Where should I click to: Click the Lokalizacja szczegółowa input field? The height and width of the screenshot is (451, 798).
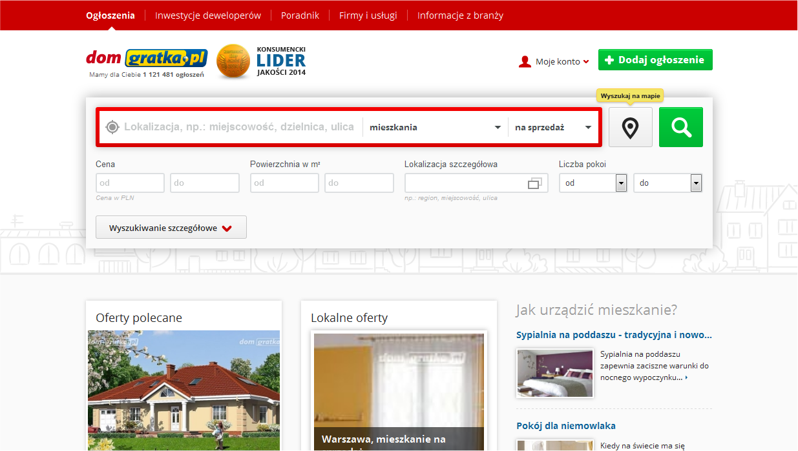click(x=476, y=183)
